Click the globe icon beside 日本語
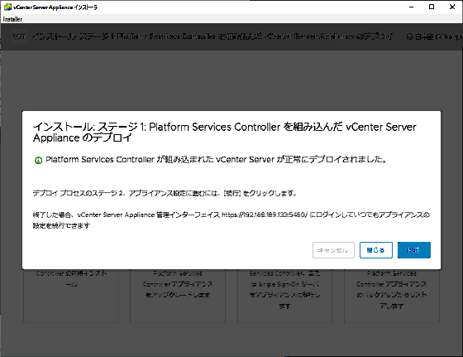The image size is (463, 357). pyautogui.click(x=409, y=36)
